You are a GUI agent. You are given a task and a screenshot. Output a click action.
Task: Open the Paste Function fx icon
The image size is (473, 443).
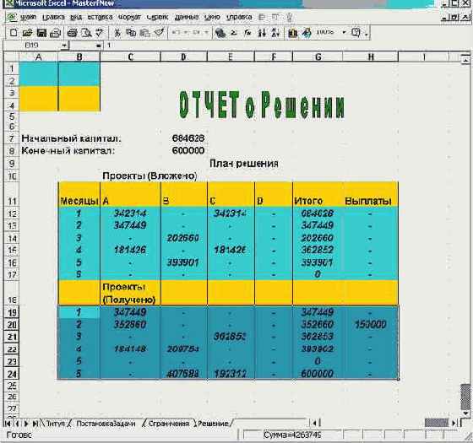point(247,33)
